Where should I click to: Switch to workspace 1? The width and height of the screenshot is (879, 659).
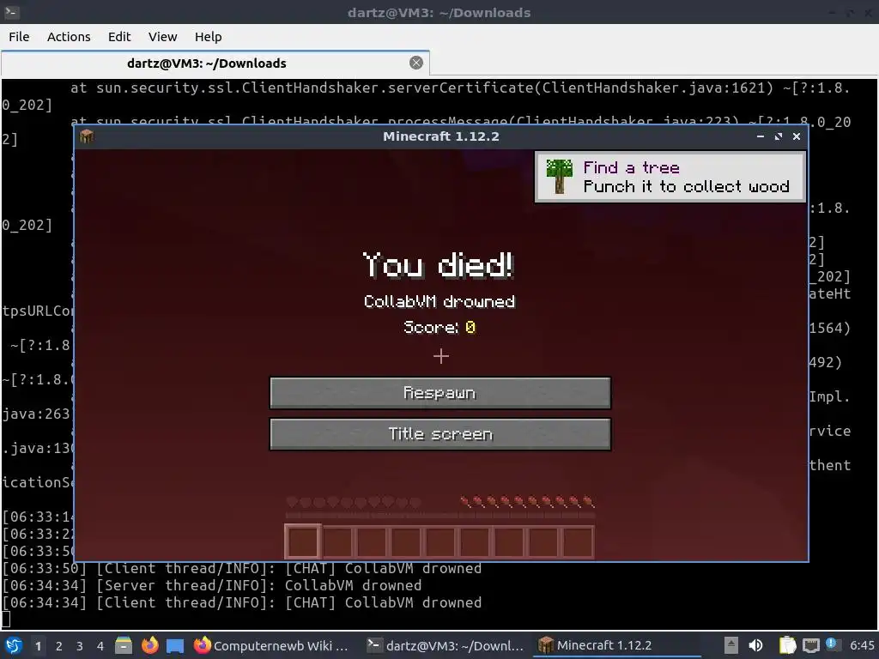(38, 646)
